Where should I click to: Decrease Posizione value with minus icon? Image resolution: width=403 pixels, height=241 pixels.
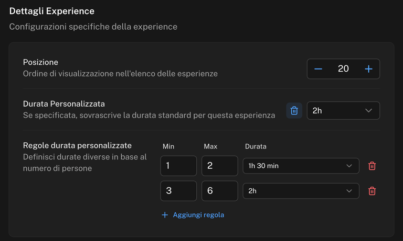pos(318,69)
